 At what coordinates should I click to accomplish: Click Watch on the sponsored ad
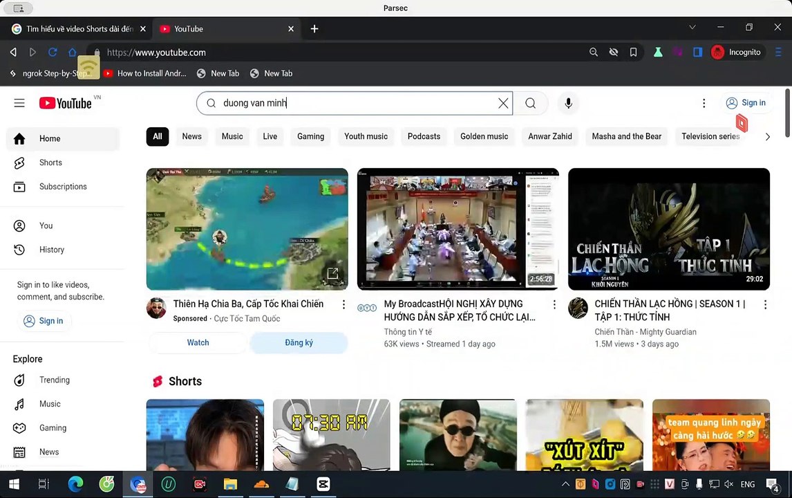tap(198, 343)
